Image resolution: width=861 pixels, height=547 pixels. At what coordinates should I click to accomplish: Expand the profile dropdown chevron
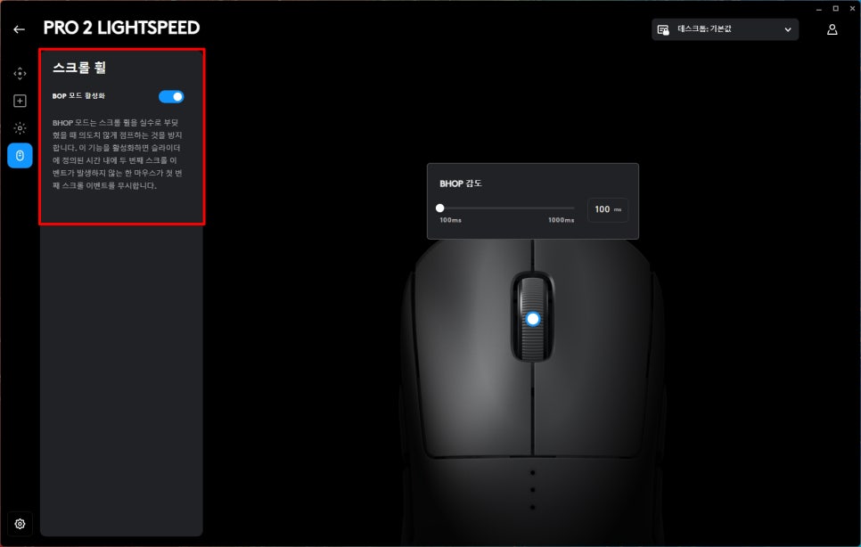(x=787, y=29)
